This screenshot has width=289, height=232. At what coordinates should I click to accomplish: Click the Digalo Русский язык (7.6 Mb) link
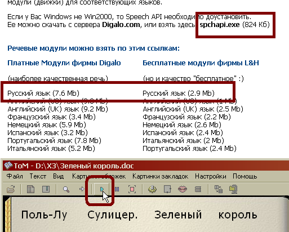click(43, 93)
